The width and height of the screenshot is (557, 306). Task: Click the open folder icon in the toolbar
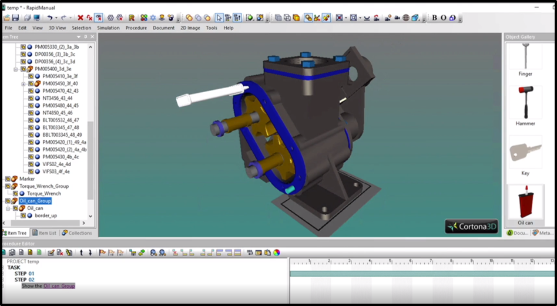(x=6, y=18)
